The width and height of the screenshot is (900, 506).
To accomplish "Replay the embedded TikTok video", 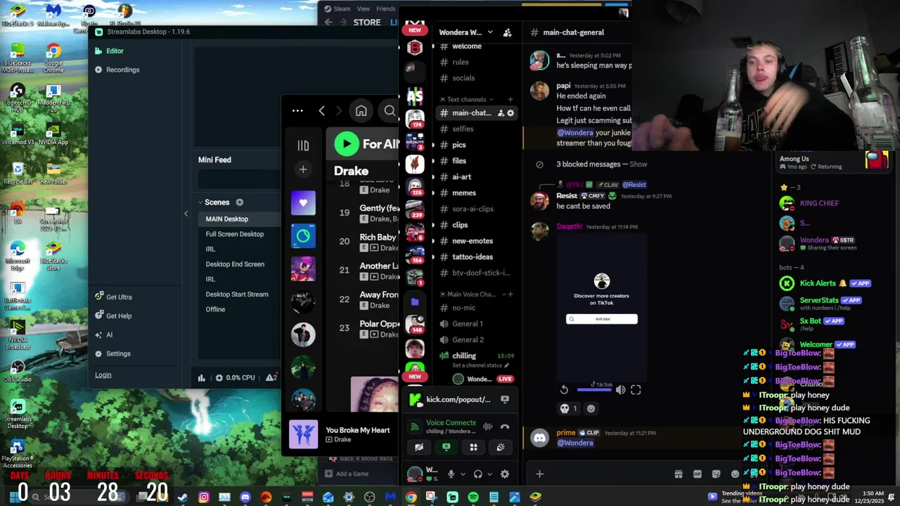I will point(564,389).
